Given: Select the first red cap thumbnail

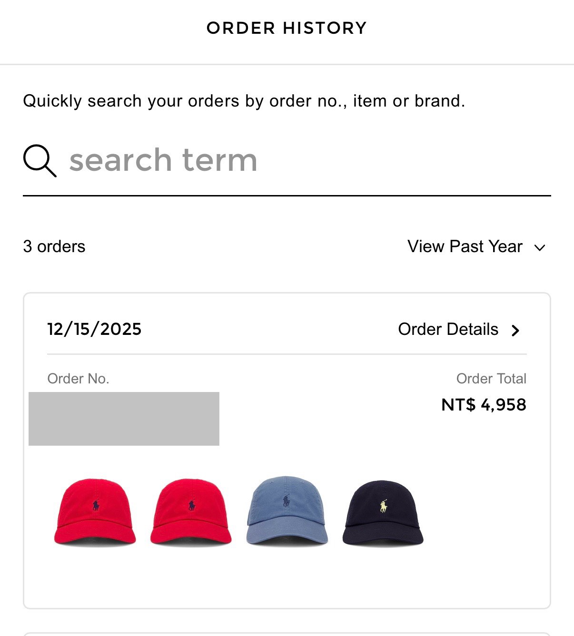Looking at the screenshot, I should click(x=95, y=512).
